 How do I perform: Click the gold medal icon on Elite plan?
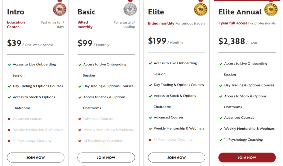click(x=200, y=9)
